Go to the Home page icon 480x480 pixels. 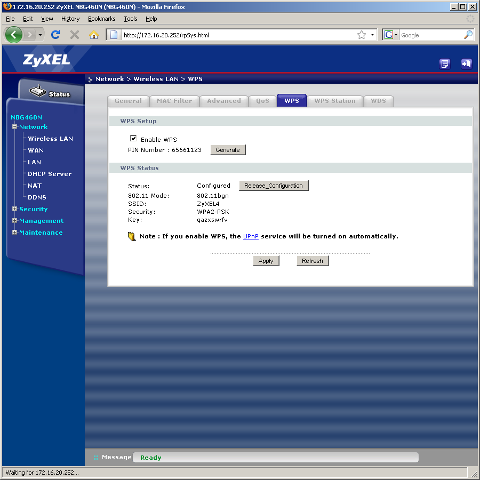[94, 35]
